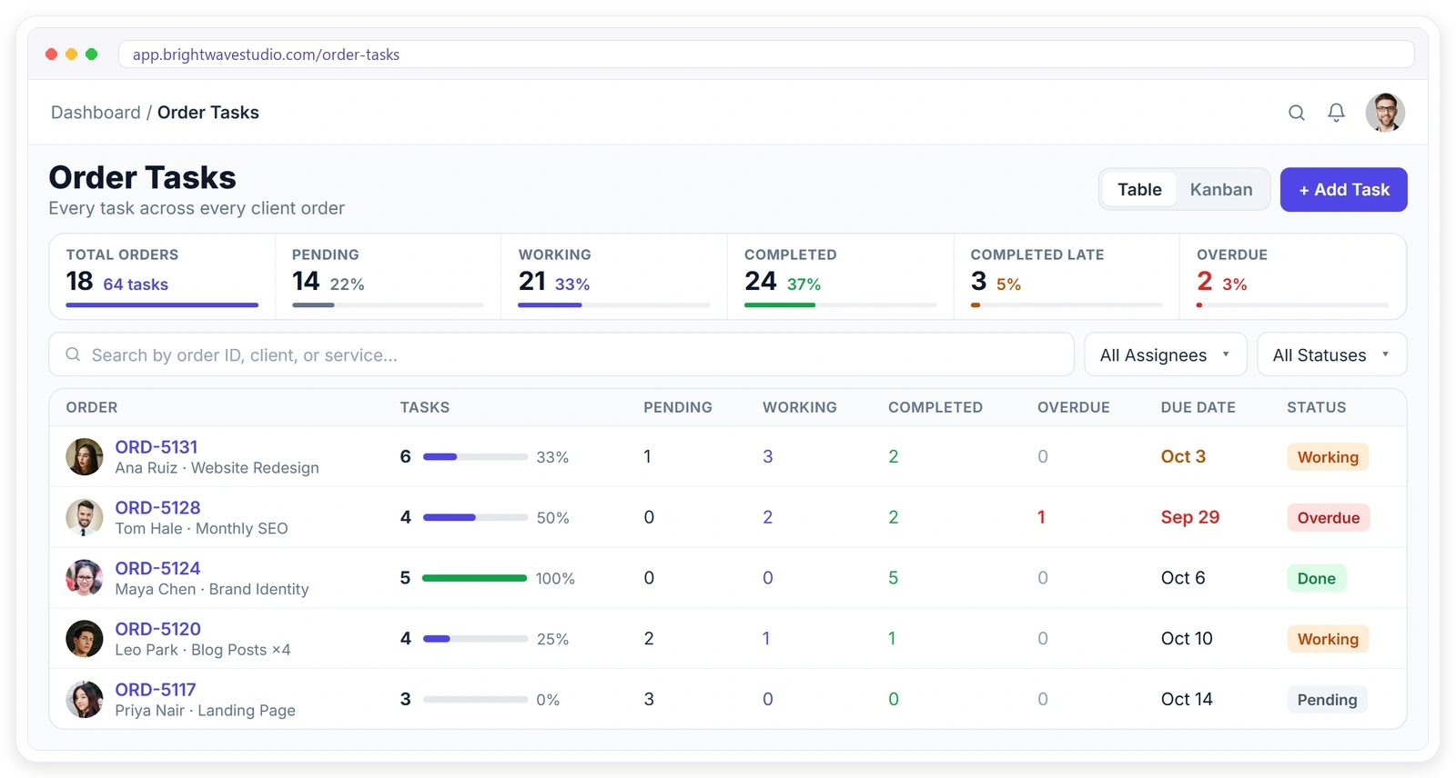This screenshot has width=1456, height=778.
Task: Click the Working status badge on ORD-5131
Action: (1328, 457)
